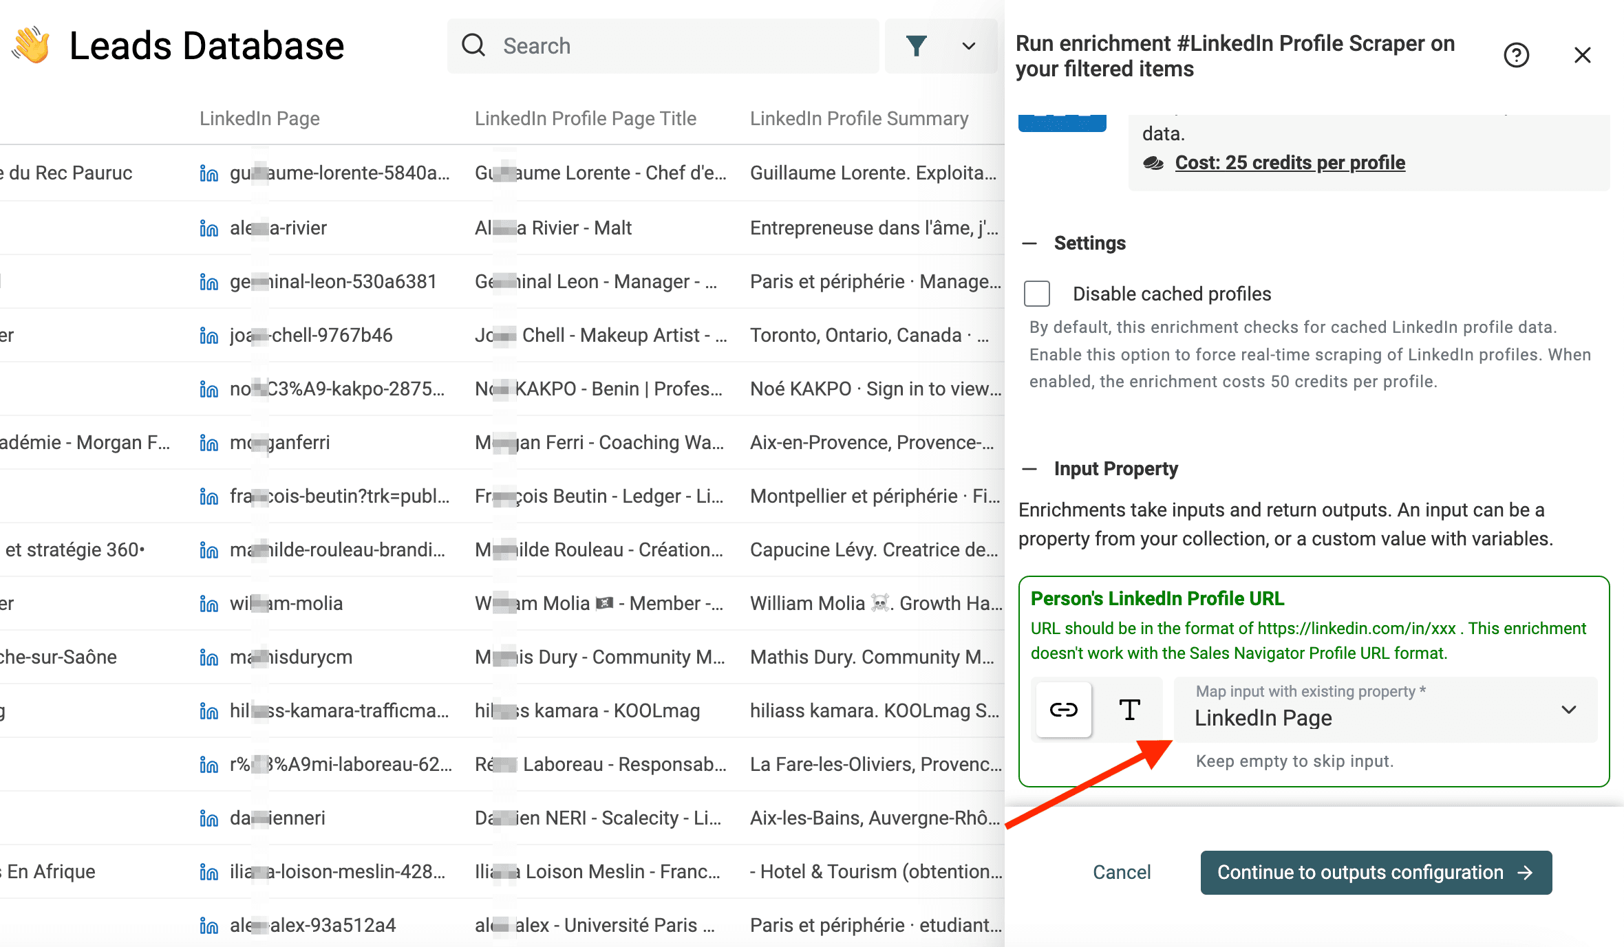Screen dimensions: 1624x947
Task: Click LinkedIn icon in am-molia row
Action: 209,604
